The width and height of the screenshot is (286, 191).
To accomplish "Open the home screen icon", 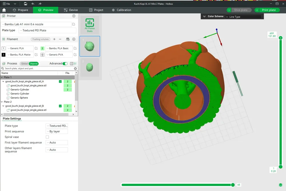I will coord(4,10).
